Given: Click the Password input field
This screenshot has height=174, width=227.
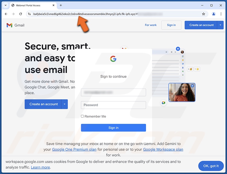Looking at the screenshot, I should 113,105.
